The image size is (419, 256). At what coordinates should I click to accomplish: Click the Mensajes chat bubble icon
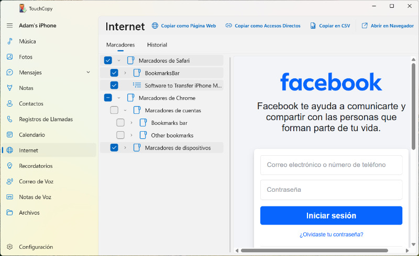9,72
